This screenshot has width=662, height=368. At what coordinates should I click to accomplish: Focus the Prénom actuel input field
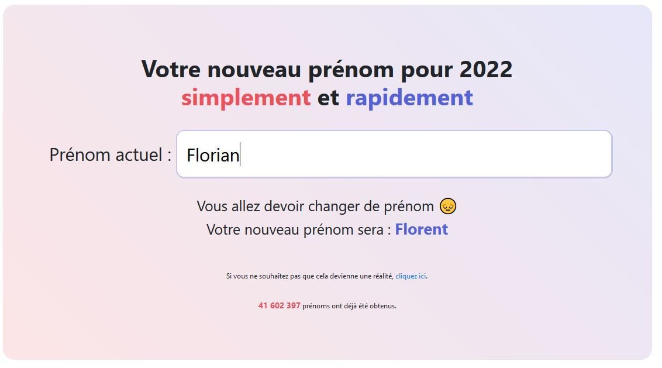coord(394,154)
